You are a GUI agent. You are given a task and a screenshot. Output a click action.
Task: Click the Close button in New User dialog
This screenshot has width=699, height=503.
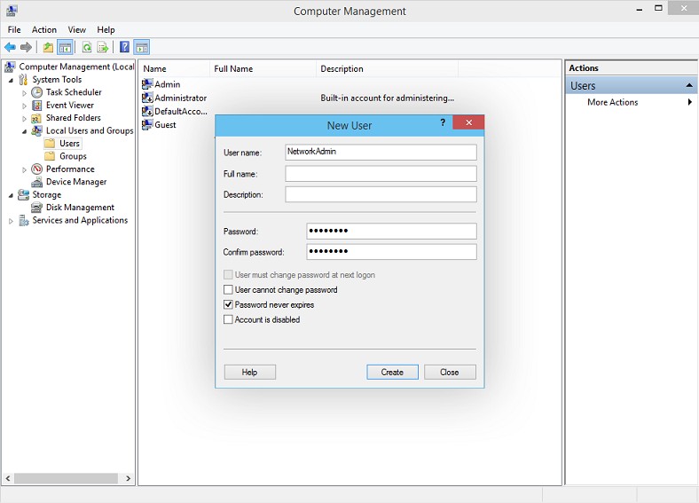(x=450, y=373)
